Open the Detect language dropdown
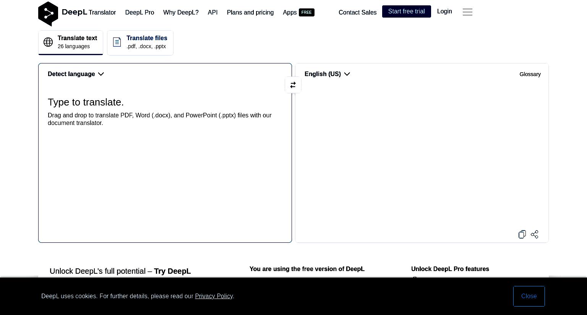Screen dimensions: 587x315 [x=76, y=74]
